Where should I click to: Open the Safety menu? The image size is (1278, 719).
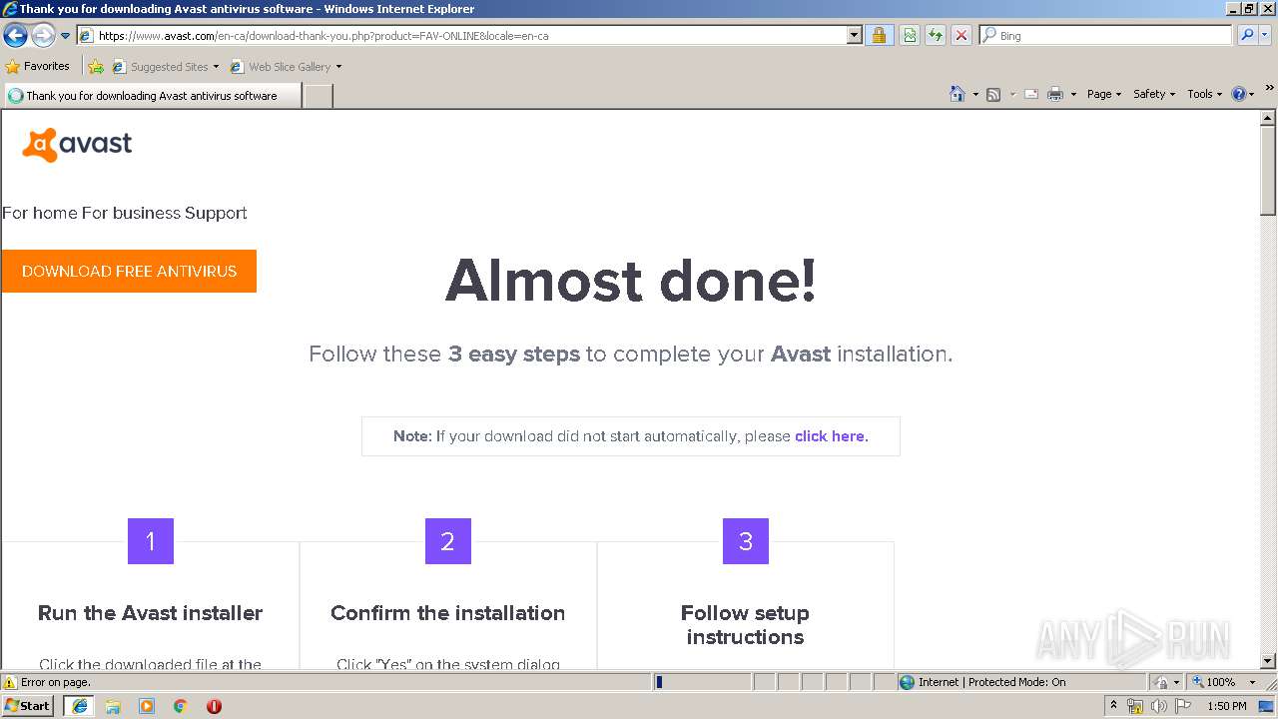(x=1153, y=94)
